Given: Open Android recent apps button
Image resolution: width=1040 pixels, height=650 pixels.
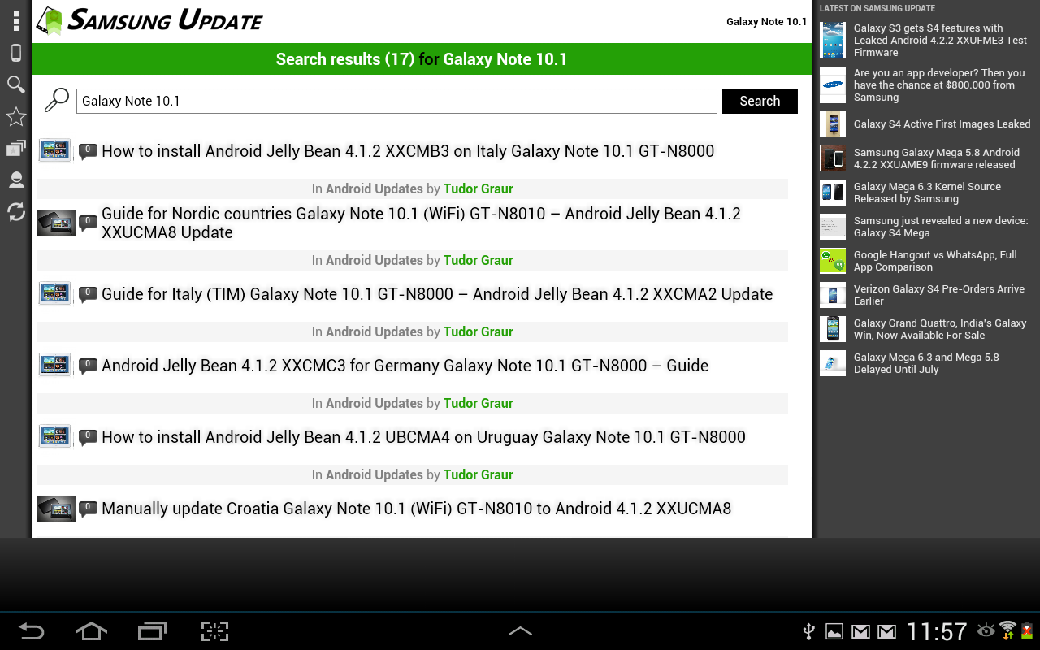Looking at the screenshot, I should tap(152, 631).
